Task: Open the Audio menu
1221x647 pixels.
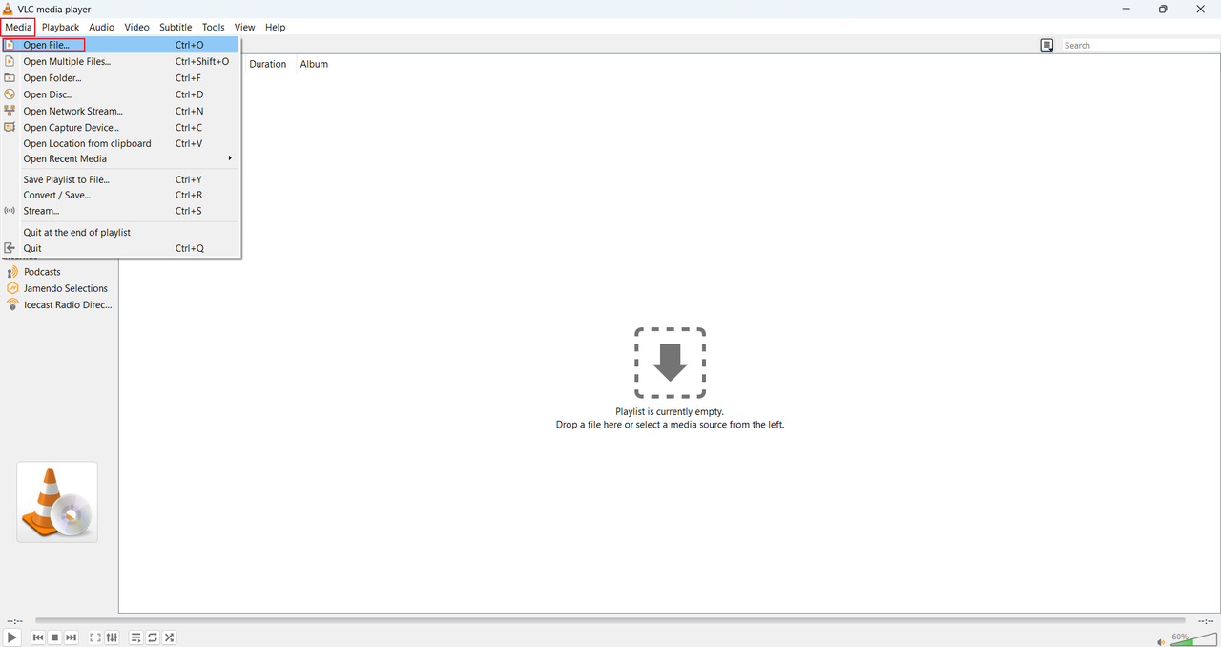Action: [101, 27]
